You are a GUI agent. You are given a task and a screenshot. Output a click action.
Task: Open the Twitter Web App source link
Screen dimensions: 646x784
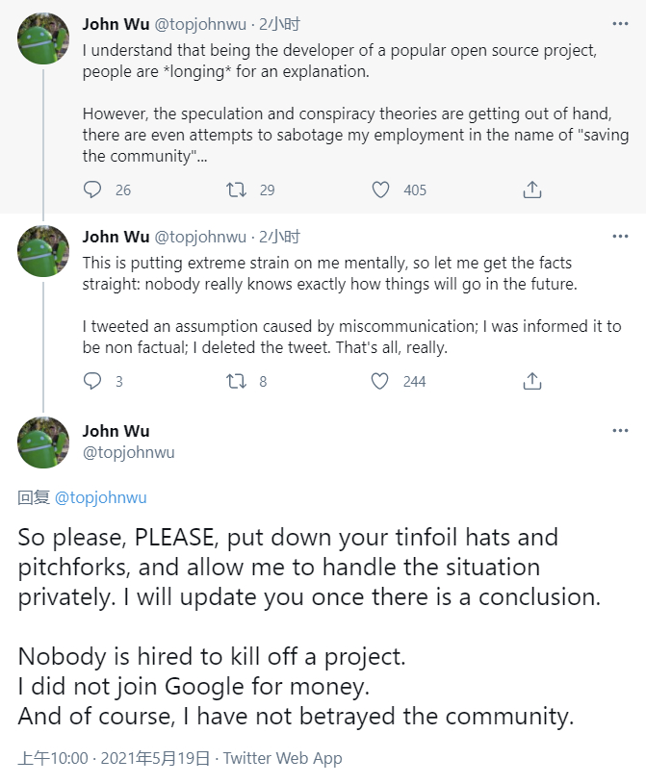point(283,758)
